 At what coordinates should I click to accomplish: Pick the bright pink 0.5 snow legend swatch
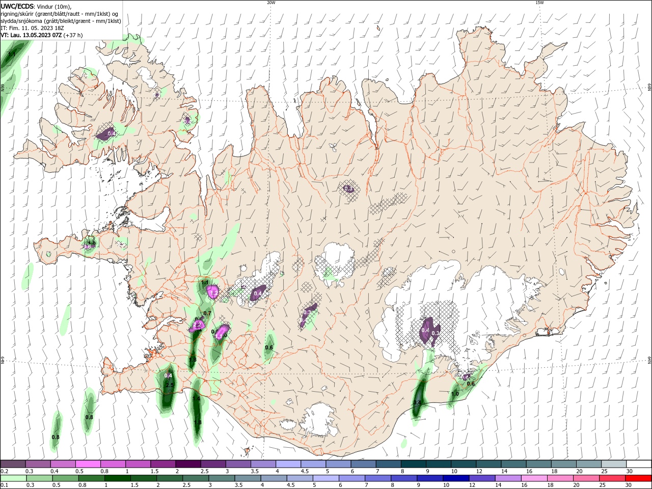(x=88, y=464)
